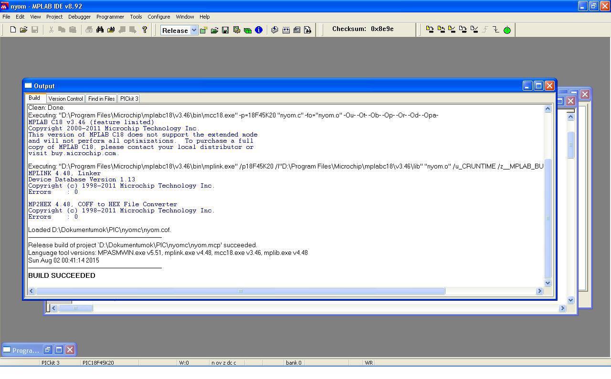Open the Project menu
This screenshot has height=379, width=611.
pyautogui.click(x=54, y=17)
